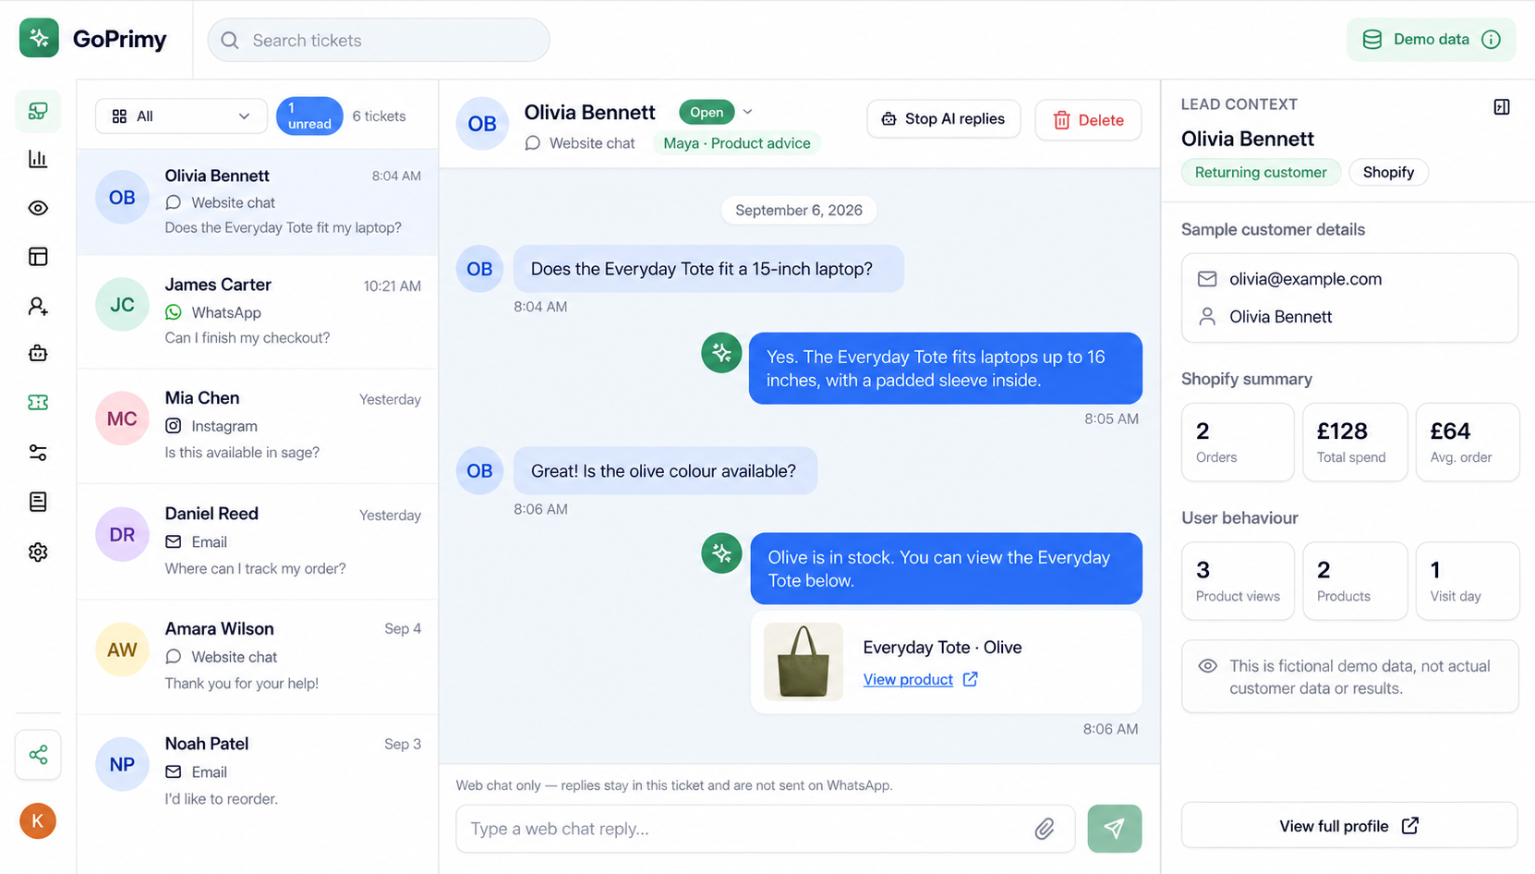Click the Open status badge

click(707, 112)
